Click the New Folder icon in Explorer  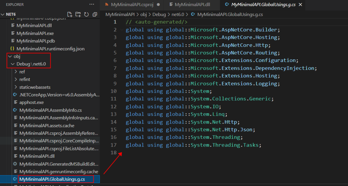point(78,14)
